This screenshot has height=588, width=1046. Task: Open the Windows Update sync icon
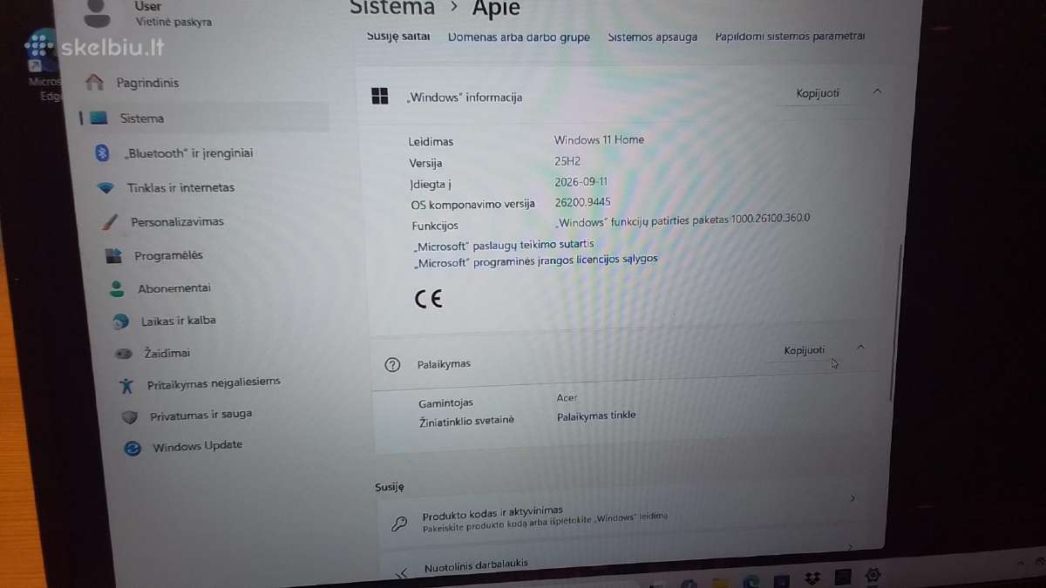tap(132, 448)
